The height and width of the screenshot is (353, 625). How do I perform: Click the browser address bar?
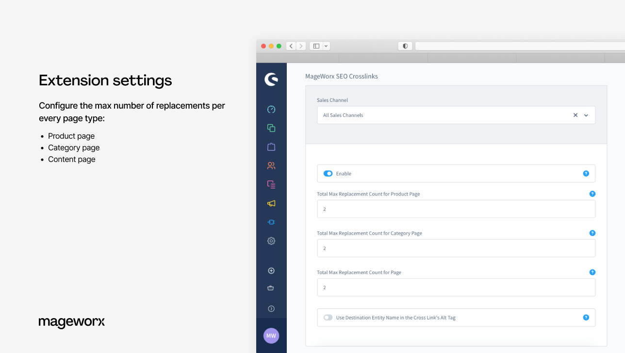coord(520,46)
